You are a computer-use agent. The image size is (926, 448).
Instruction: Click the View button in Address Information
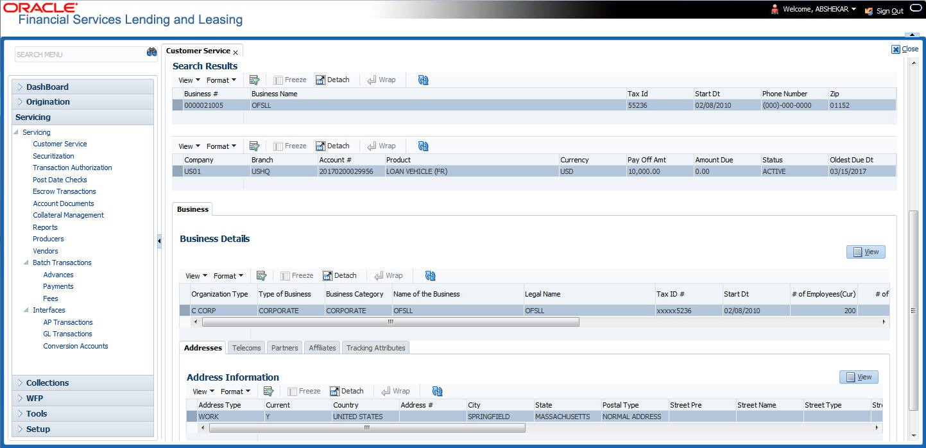[x=859, y=377]
